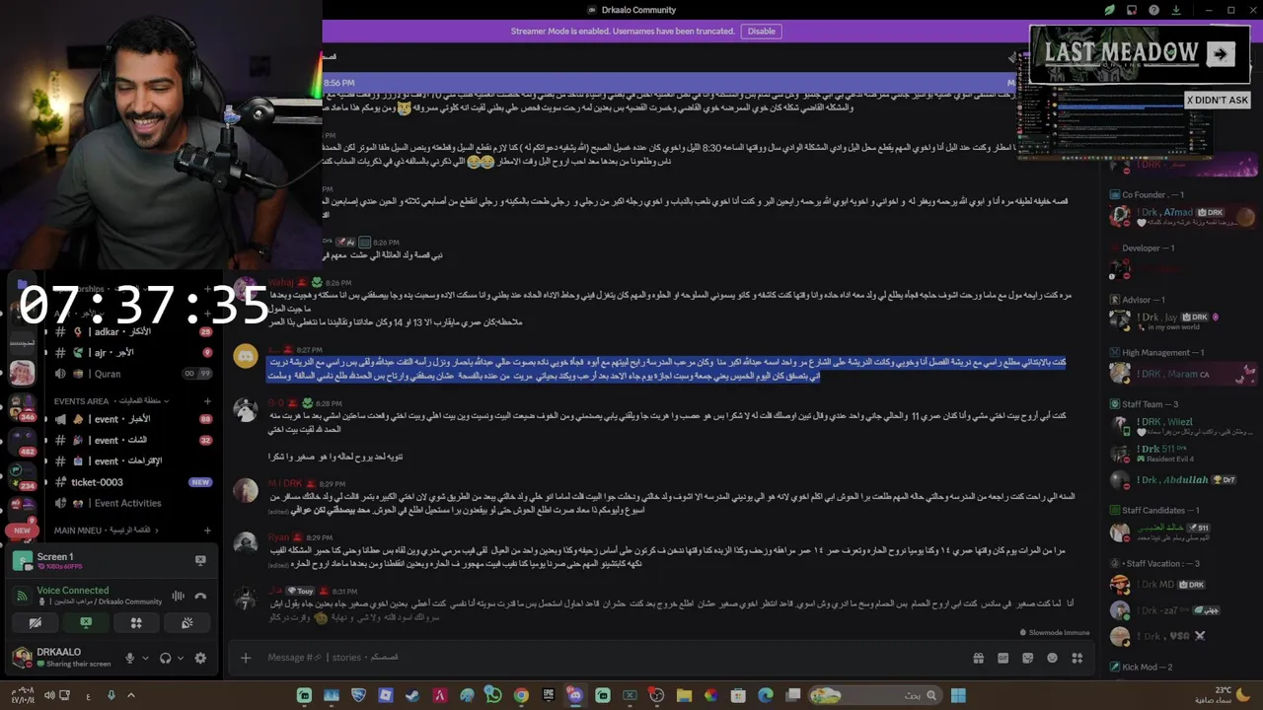Open File Explorer from the taskbar
Viewport: 1263px width, 710px height.
pos(684,695)
